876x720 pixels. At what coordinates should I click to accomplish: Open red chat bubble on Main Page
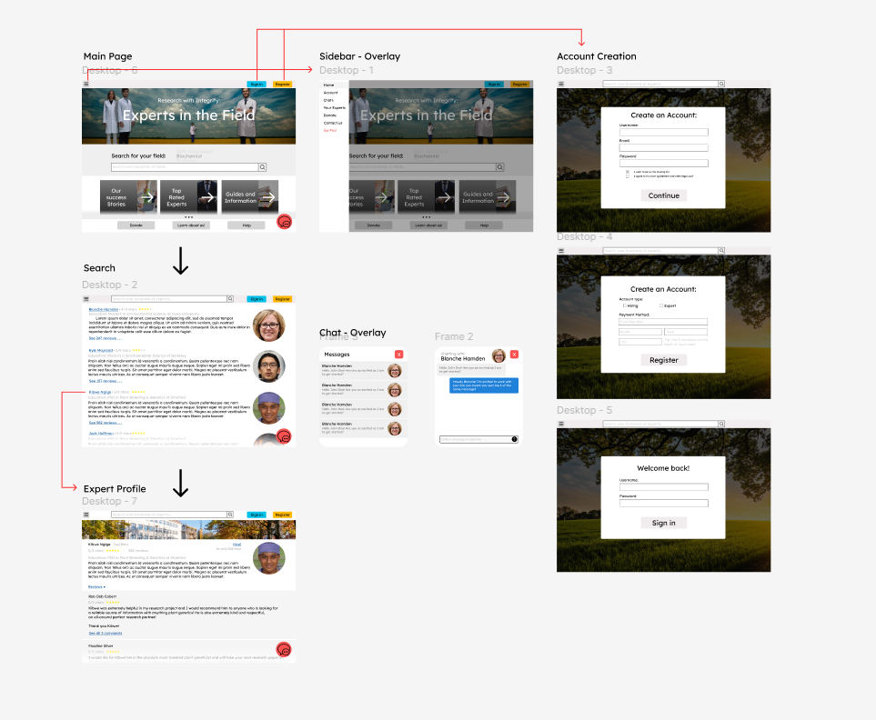[284, 222]
